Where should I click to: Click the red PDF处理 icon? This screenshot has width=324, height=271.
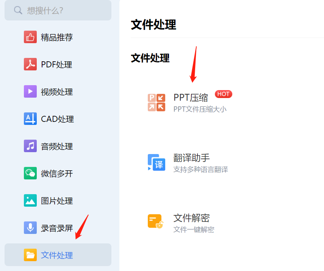30,64
